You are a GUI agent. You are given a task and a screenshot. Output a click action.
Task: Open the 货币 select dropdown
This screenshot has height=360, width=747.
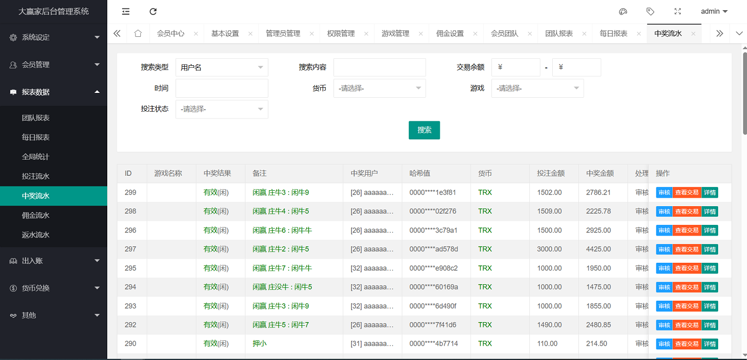click(379, 88)
